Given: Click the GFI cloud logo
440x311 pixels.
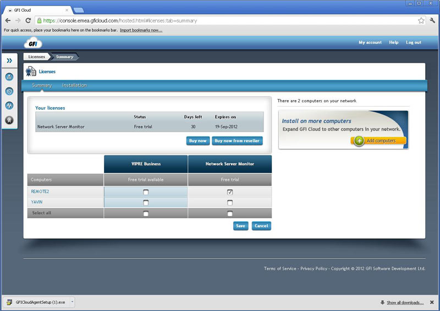Looking at the screenshot, I should (32, 43).
